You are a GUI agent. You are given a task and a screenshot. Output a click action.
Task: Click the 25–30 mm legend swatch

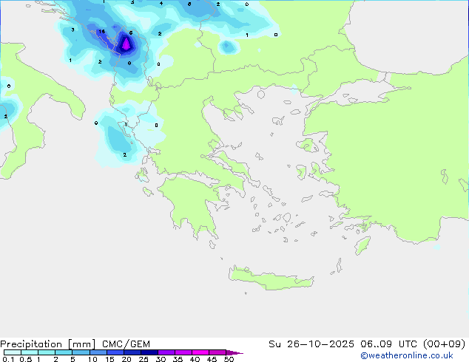(x=149, y=352)
